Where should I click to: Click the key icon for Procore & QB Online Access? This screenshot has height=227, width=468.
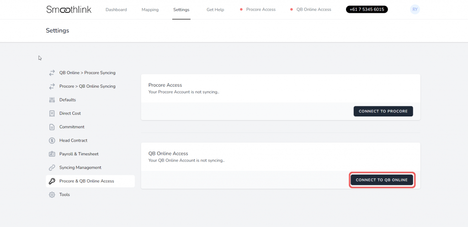coord(52,181)
